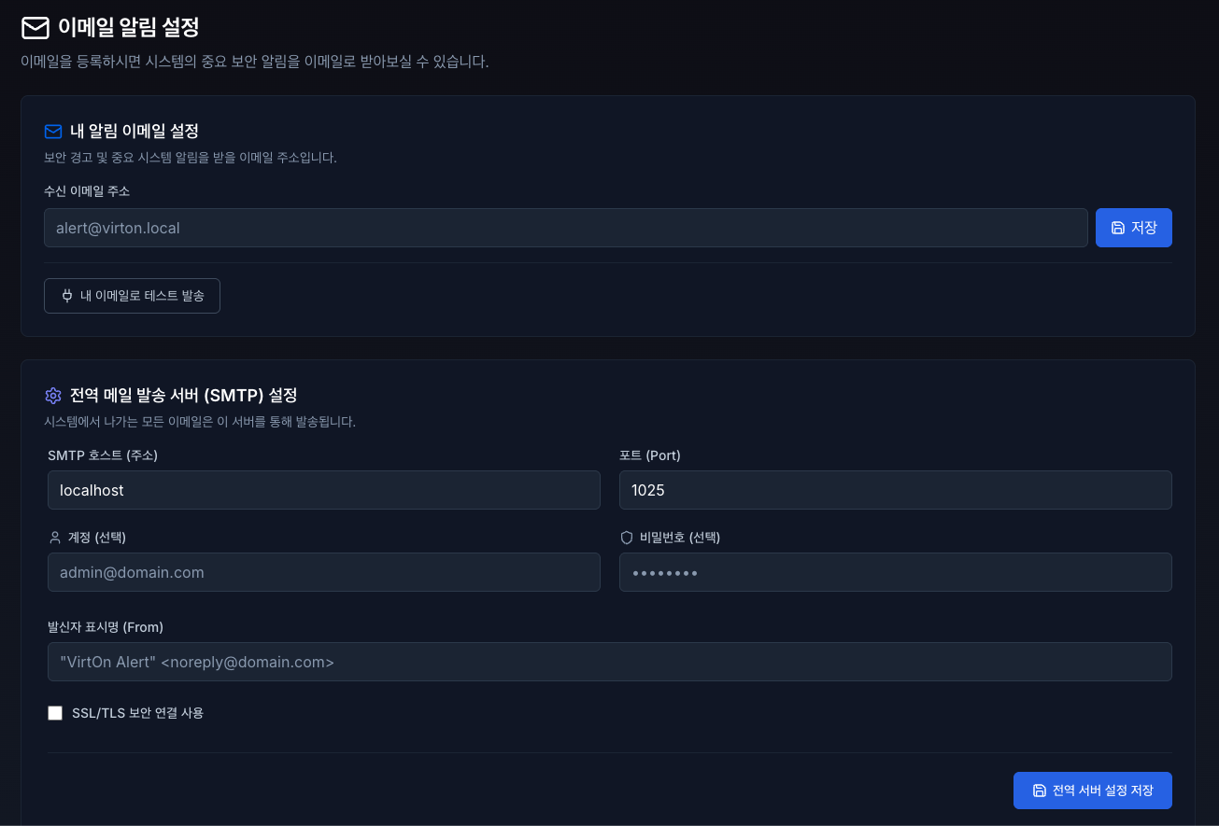This screenshot has height=826, width=1219.
Task: Select the 포트 (Port) field showing 1025
Action: [895, 490]
